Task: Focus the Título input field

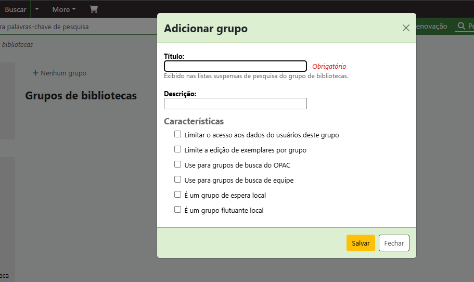Action: [235, 66]
